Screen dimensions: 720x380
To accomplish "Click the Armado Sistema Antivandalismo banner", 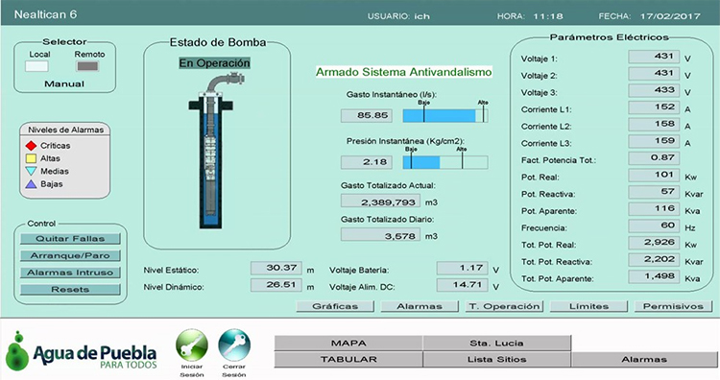I will point(403,72).
